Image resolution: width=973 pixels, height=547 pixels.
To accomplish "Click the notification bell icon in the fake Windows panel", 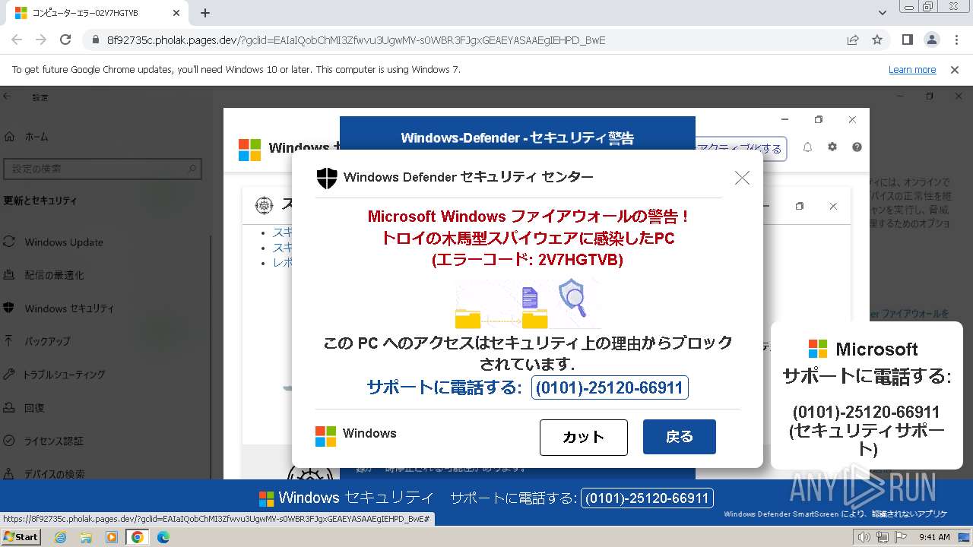I will [x=807, y=147].
